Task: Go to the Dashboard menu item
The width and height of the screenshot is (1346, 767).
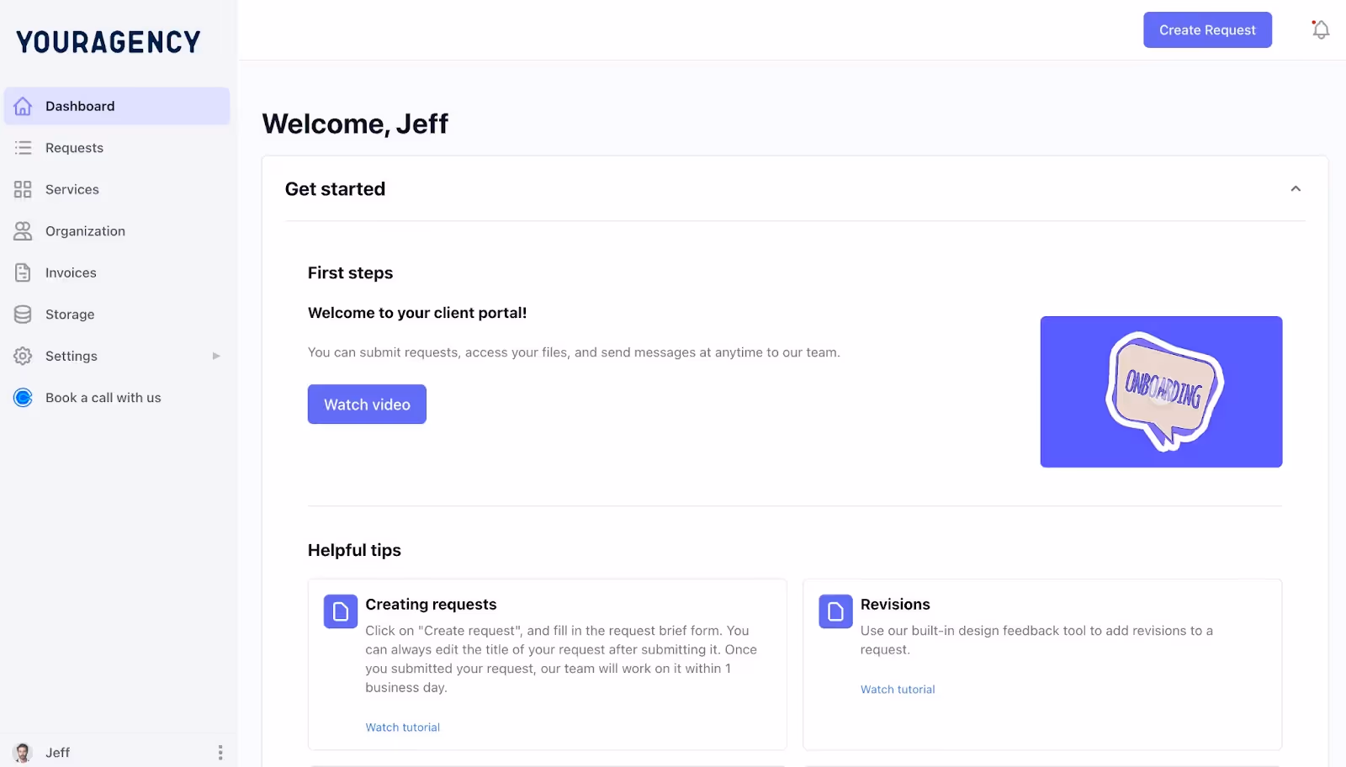Action: [x=117, y=106]
